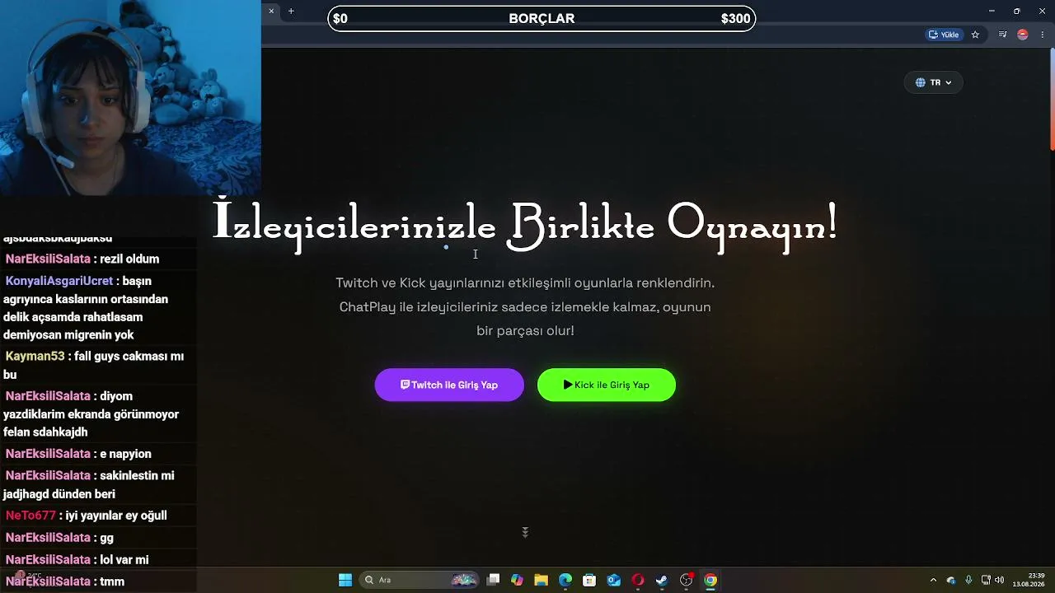1055x593 pixels.
Task: Open Opera browser from the taskbar
Action: (x=638, y=580)
